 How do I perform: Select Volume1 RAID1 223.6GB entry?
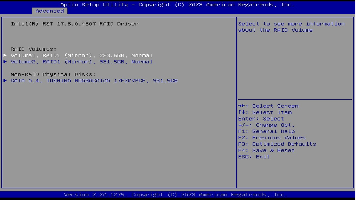click(x=82, y=55)
